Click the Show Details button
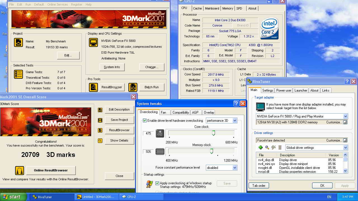358x201 pixels. (x=119, y=141)
